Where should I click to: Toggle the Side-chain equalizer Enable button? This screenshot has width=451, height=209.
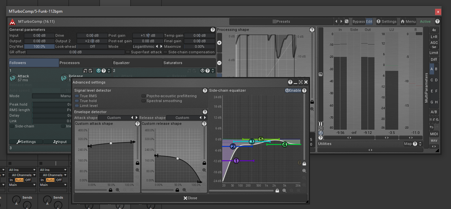coord(293,90)
